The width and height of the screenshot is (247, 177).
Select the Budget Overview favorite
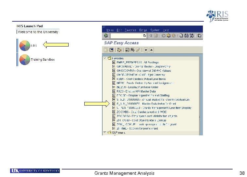[x=141, y=75]
